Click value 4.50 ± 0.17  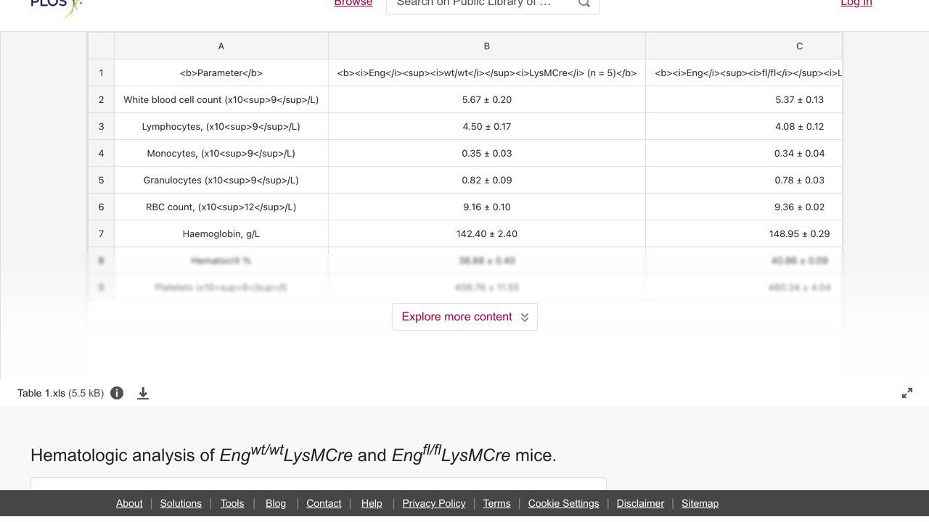coord(487,126)
